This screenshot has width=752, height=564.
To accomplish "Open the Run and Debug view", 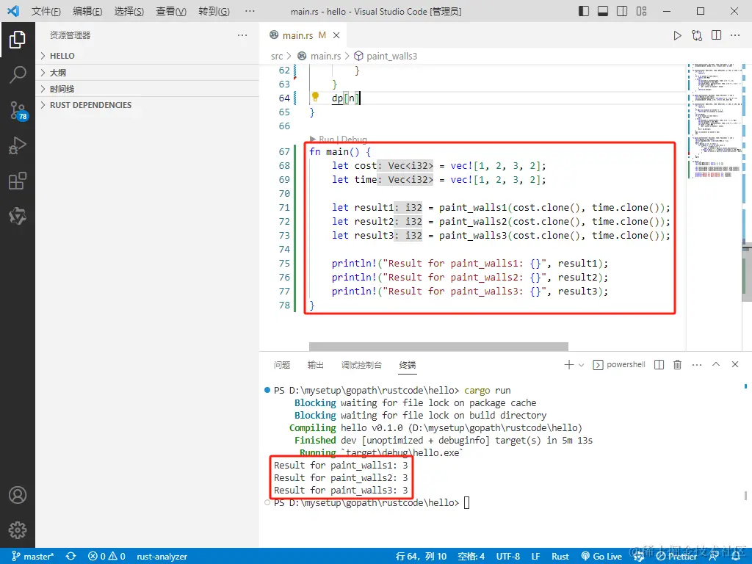I will [x=18, y=146].
